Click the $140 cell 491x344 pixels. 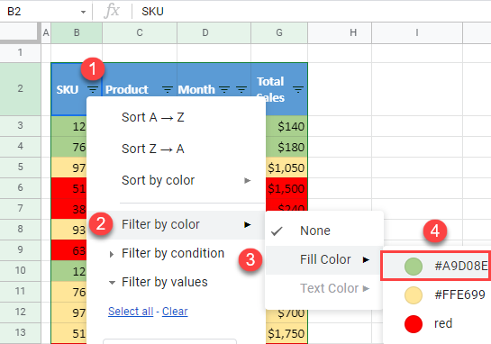286,126
